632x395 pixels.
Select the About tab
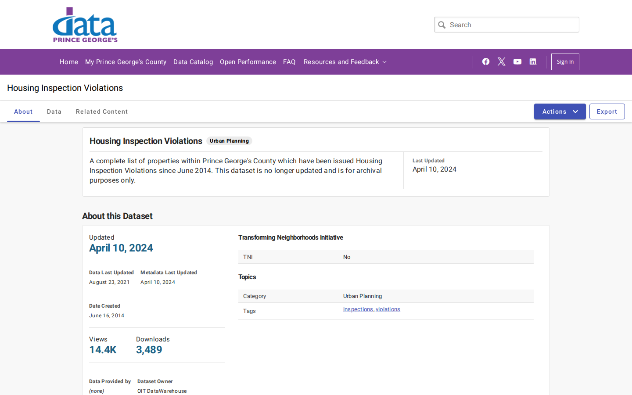tap(23, 111)
